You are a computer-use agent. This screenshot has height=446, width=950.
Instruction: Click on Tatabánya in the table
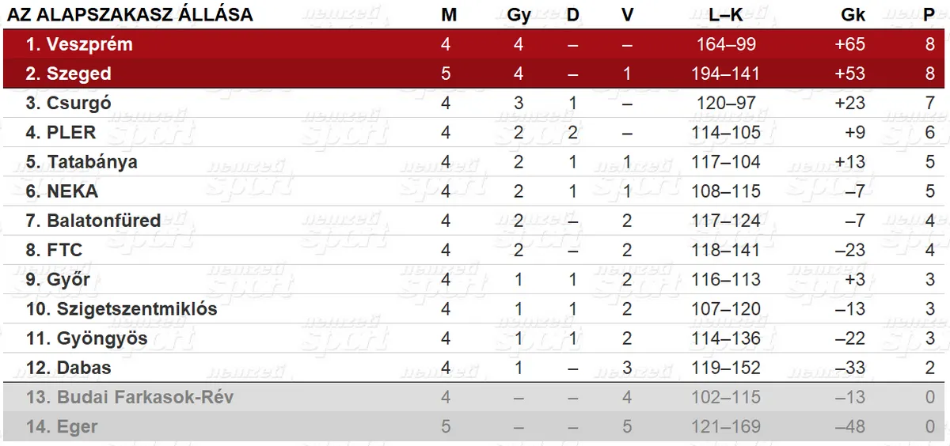(x=92, y=161)
